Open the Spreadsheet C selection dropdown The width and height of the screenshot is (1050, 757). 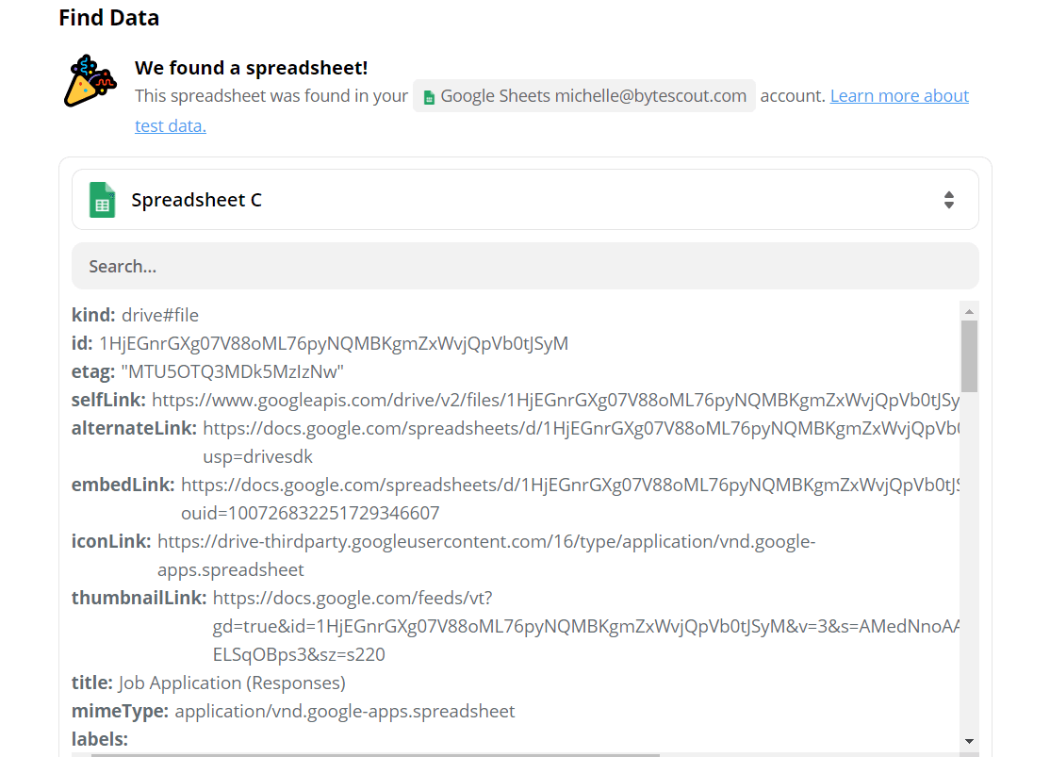[x=525, y=199]
